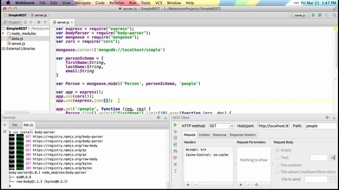This screenshot has width=339, height=190.
Task: Switch to the Response Headers tab
Action: pyautogui.click(x=243, y=135)
